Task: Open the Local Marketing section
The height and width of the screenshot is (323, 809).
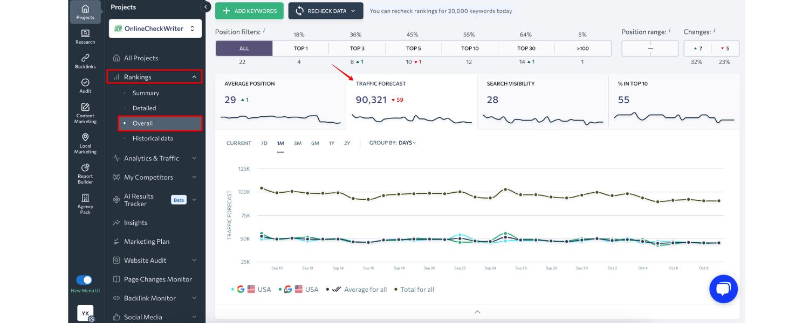Action: tap(85, 142)
